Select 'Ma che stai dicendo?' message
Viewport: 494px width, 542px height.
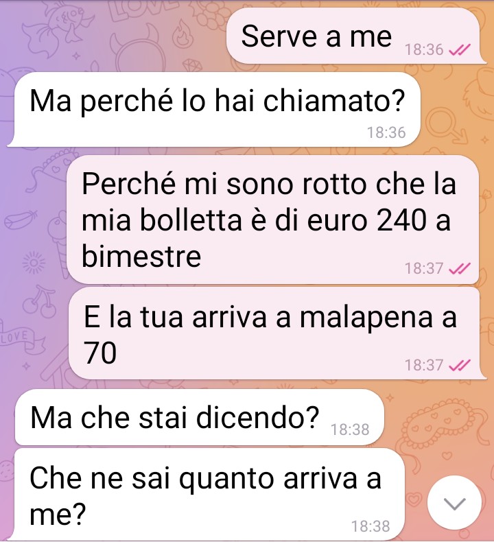point(200,417)
